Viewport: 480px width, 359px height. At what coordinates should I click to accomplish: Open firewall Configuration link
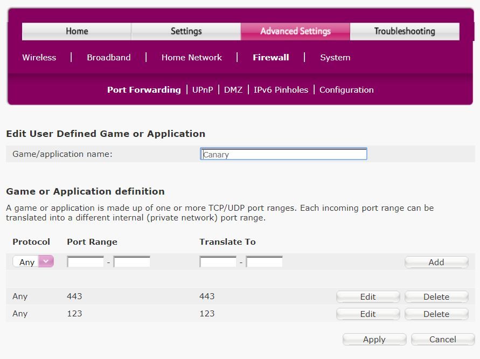pos(346,90)
